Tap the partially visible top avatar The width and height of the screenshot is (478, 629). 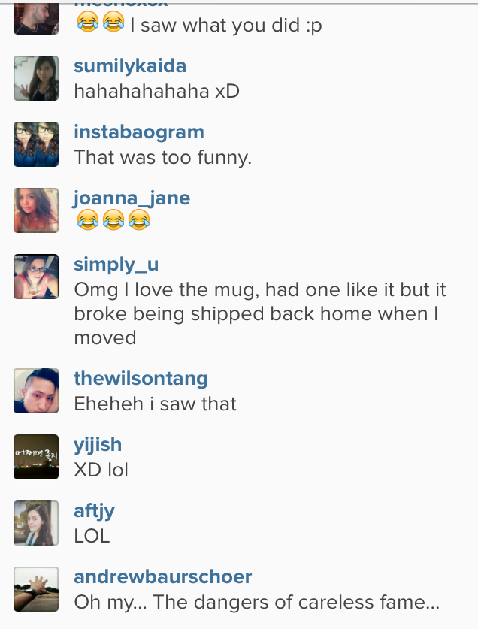tap(36, 19)
